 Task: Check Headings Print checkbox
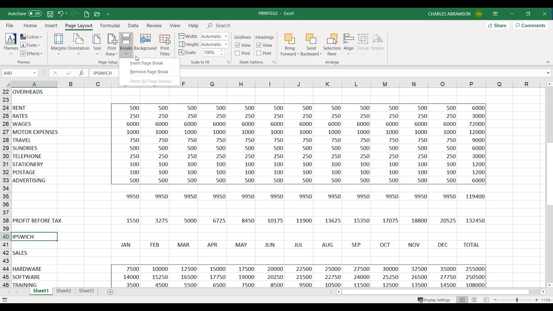click(x=258, y=53)
